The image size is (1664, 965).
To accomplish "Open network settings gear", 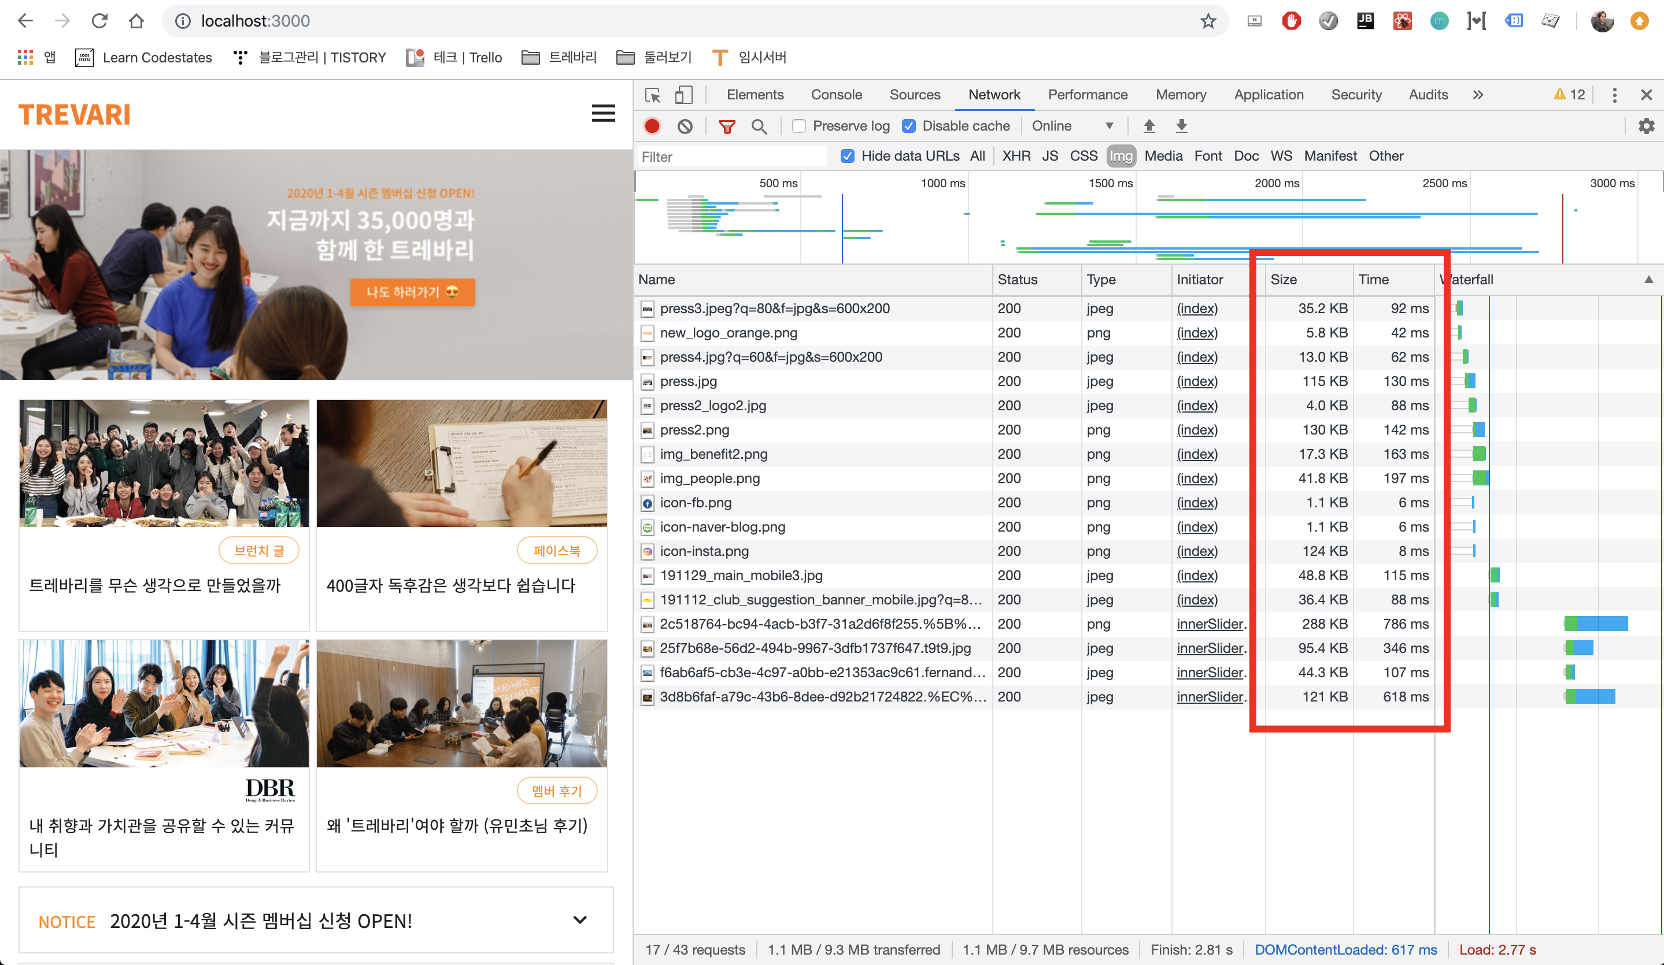I will (1646, 126).
